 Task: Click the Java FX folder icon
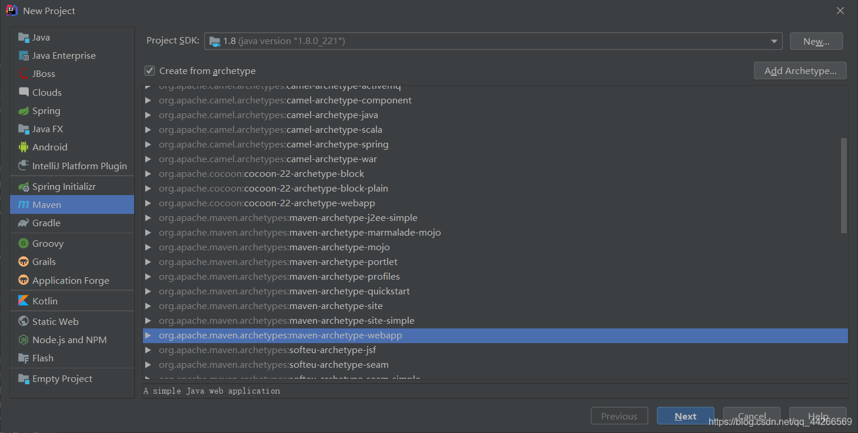(24, 129)
